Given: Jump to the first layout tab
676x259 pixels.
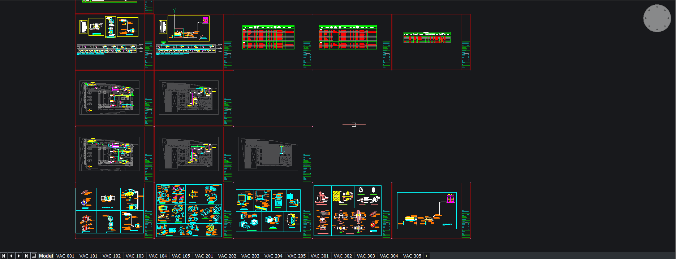Looking at the screenshot, I should 4,256.
